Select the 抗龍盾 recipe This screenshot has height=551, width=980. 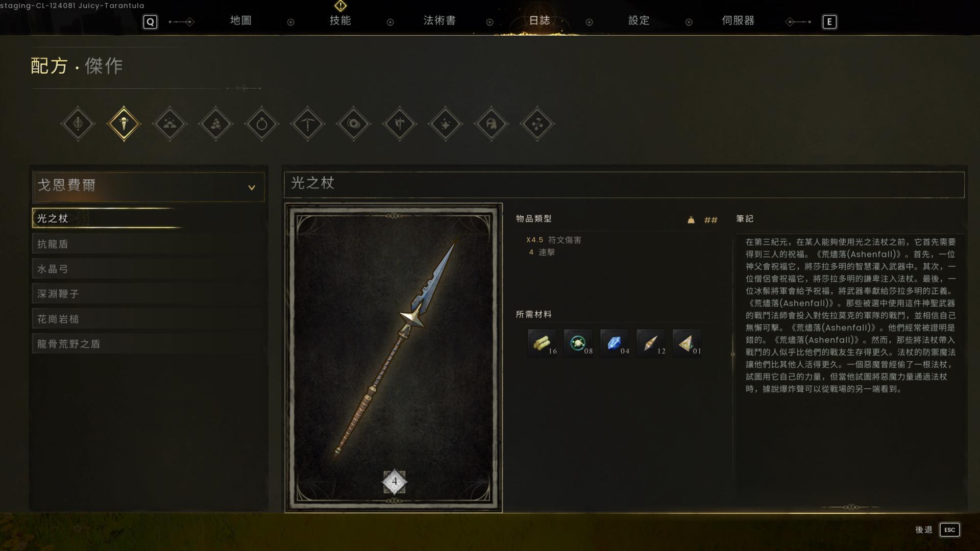point(149,244)
